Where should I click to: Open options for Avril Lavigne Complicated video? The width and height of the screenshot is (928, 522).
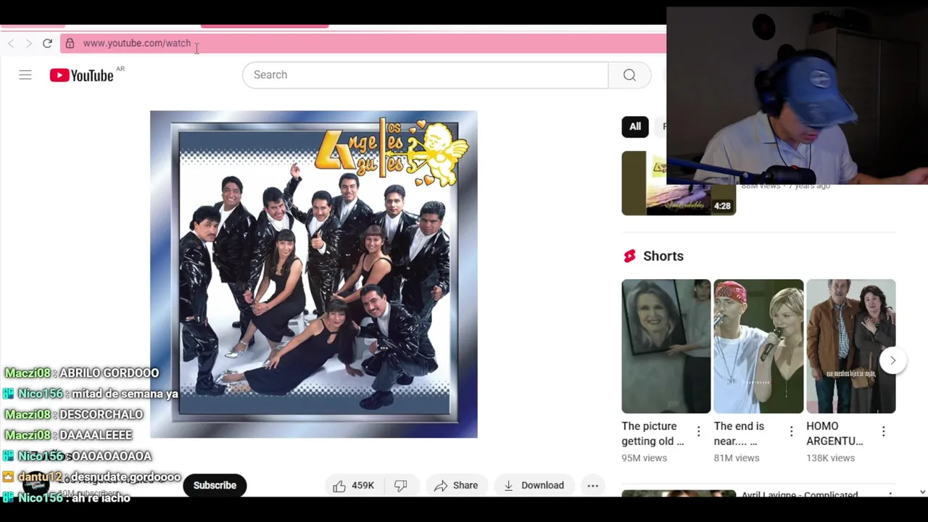click(x=890, y=494)
